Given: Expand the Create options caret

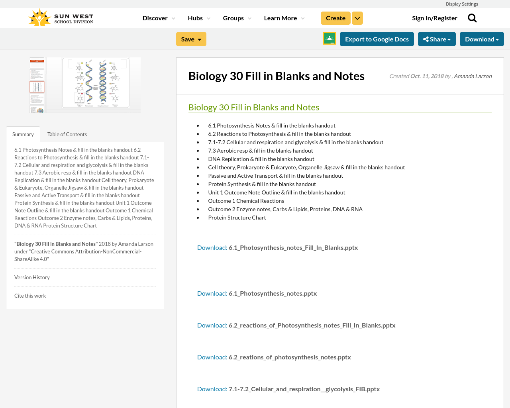Looking at the screenshot, I should pyautogui.click(x=357, y=17).
